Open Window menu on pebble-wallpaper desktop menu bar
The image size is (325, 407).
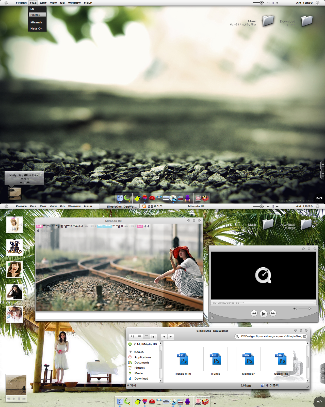(x=74, y=3)
